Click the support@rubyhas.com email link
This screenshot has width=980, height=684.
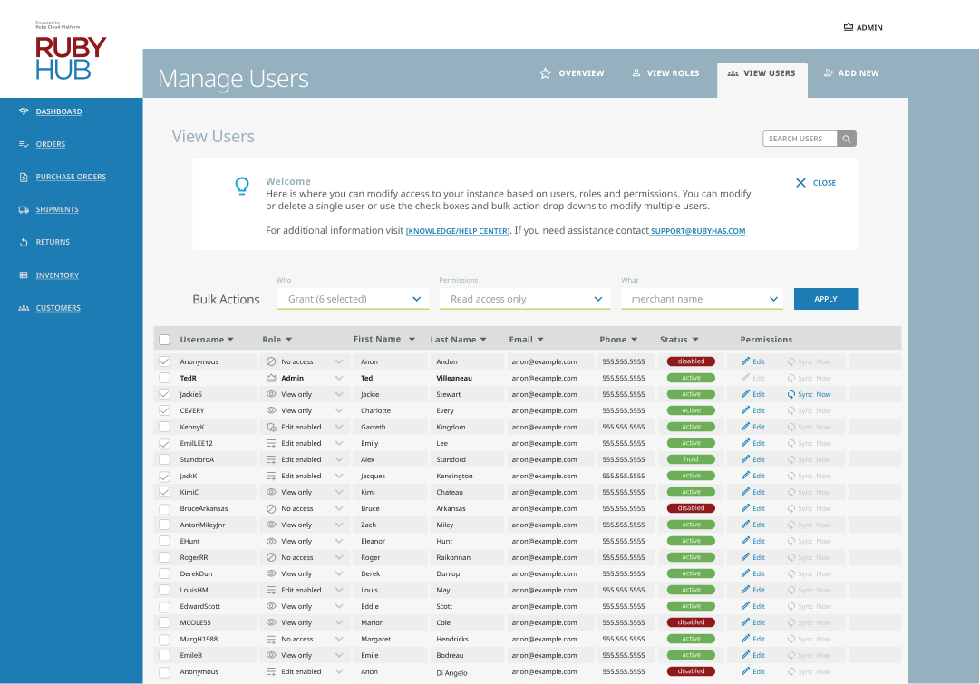(697, 231)
